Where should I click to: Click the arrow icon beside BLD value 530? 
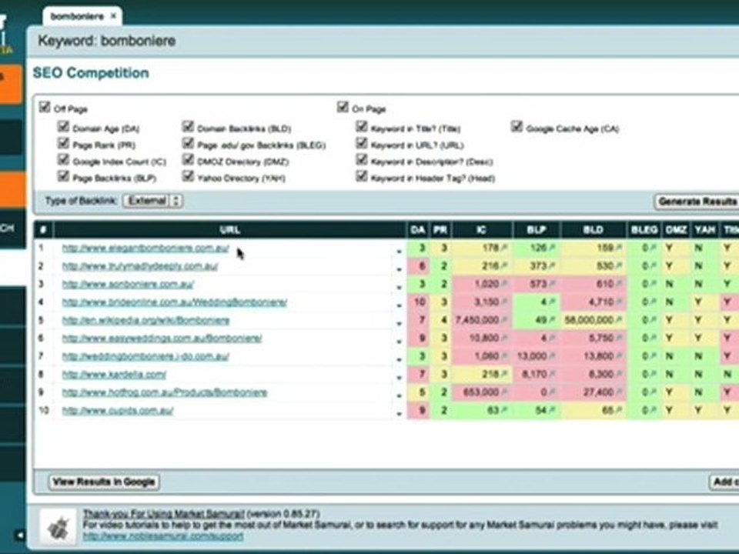point(618,266)
